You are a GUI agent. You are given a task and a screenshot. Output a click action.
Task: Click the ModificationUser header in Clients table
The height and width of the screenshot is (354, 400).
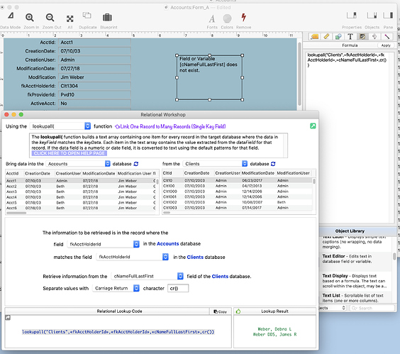[x=294, y=173]
